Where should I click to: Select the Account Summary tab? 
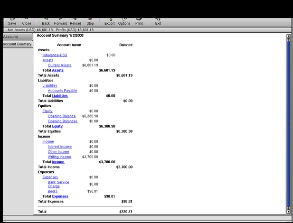[x=17, y=44]
